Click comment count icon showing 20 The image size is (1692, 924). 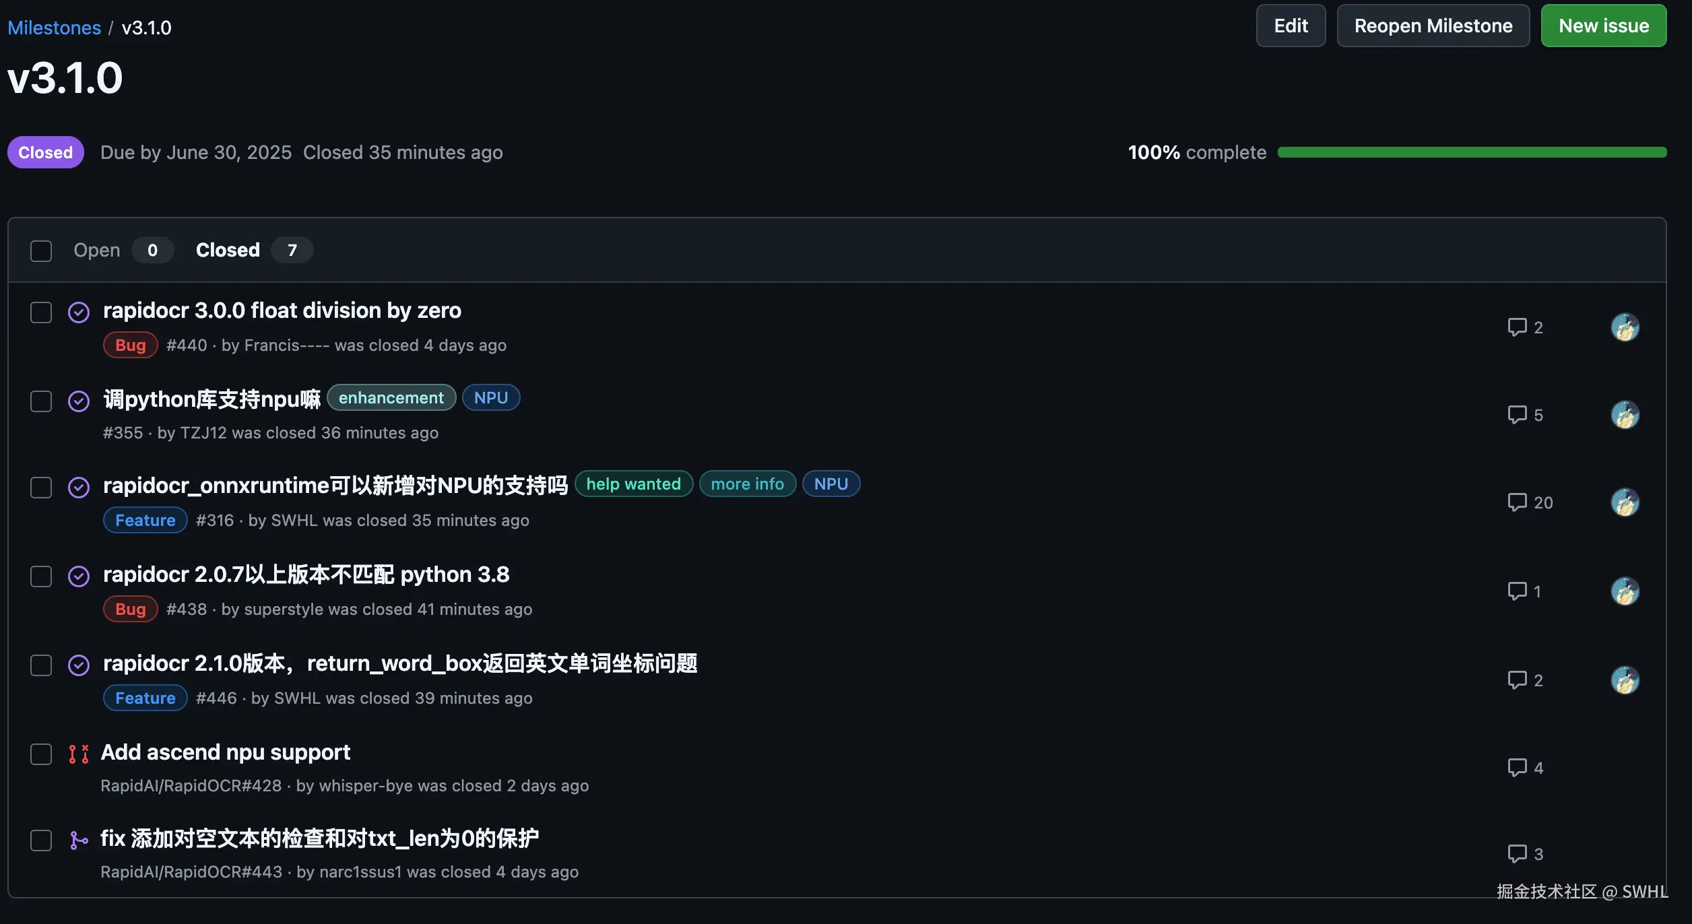pyautogui.click(x=1517, y=502)
